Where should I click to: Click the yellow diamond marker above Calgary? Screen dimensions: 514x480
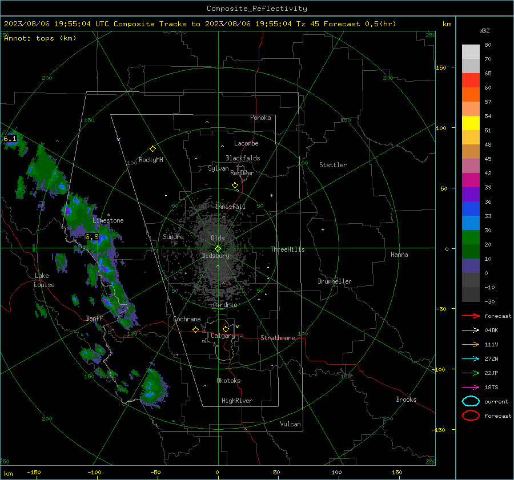[226, 329]
